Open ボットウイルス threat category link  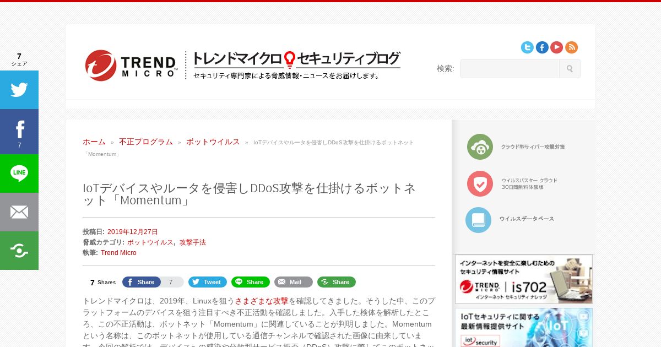(x=150, y=242)
